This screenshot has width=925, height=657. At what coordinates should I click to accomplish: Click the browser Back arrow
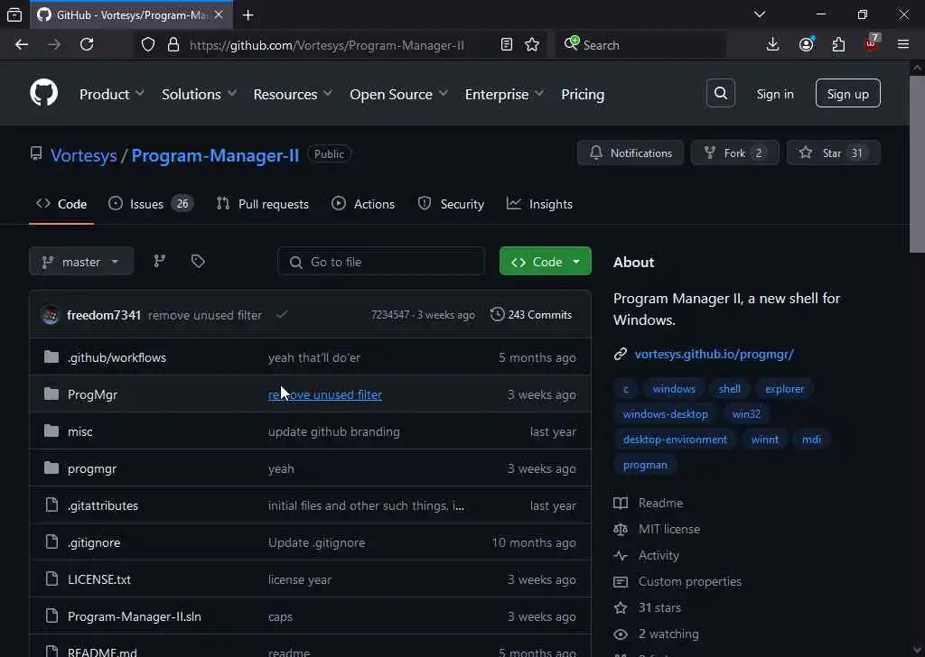click(22, 44)
